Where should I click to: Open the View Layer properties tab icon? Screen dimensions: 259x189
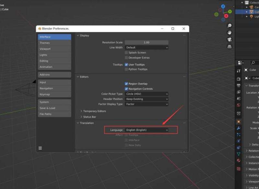(x=239, y=92)
